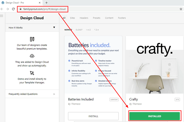Switch to the Headers tab

pyautogui.click(x=84, y=18)
